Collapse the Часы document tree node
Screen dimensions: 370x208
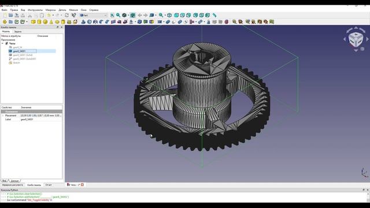point(2,43)
